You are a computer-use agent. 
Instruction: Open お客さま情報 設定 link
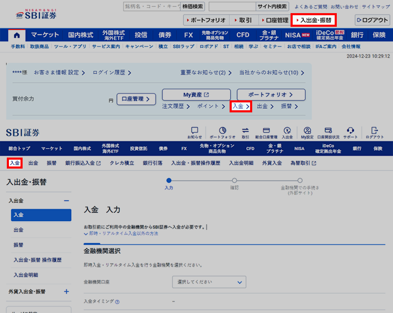(59, 72)
